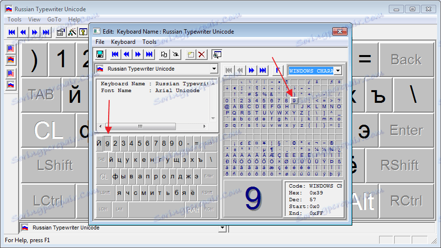Screen dimensions: 441x248
Task: Jump to first character page (grayed arrow)
Action: pyautogui.click(x=229, y=70)
